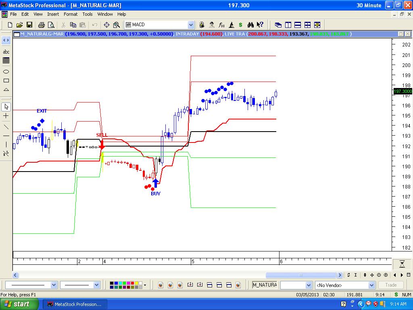Toggle the crosshair pointer tool

click(x=6, y=115)
